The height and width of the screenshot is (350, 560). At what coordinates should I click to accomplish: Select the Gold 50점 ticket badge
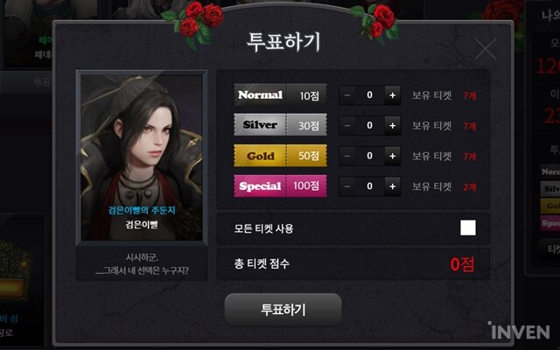click(280, 156)
